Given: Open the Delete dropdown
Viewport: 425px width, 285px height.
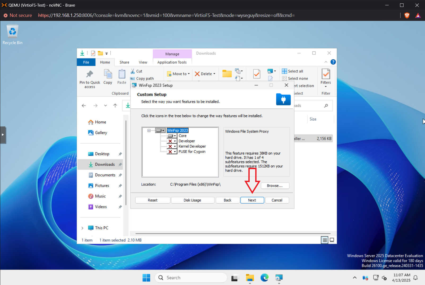Looking at the screenshot, I should (205, 74).
